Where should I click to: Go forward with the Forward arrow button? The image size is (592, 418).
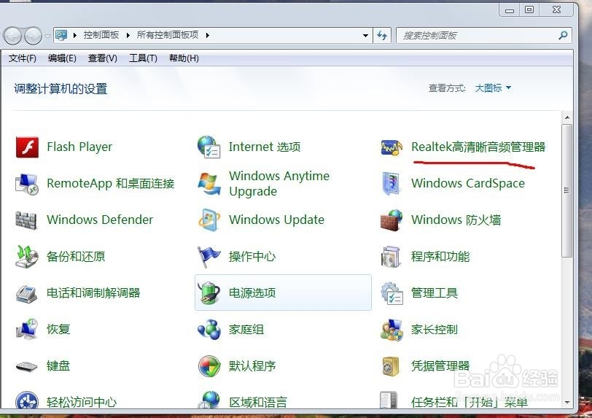34,36
